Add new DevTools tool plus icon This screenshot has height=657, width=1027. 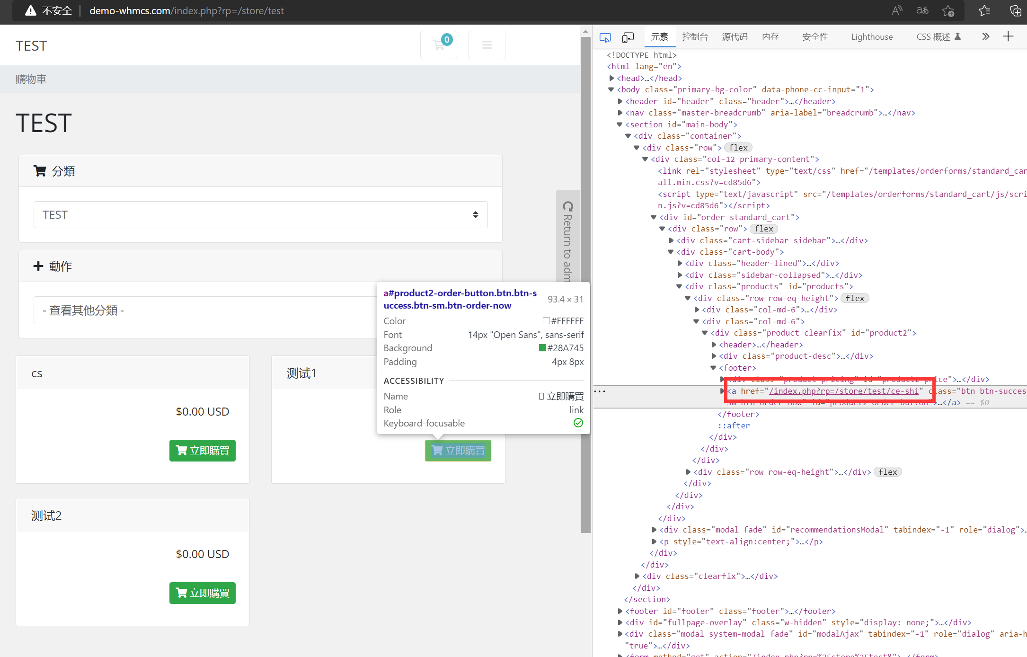(1008, 36)
